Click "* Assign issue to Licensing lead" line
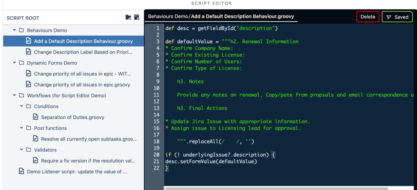The width and height of the screenshot is (417, 190). pyautogui.click(x=233, y=128)
